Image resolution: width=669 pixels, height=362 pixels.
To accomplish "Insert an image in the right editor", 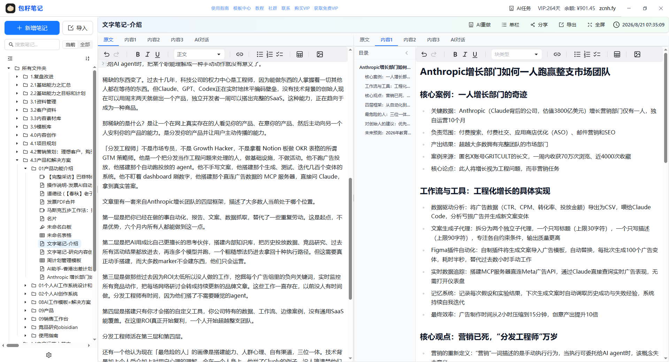I will (637, 54).
